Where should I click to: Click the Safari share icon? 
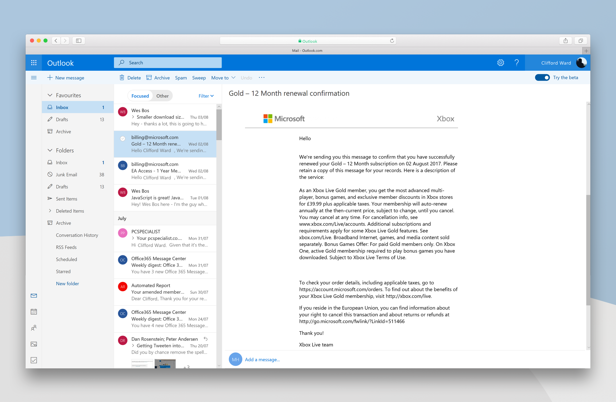[566, 41]
